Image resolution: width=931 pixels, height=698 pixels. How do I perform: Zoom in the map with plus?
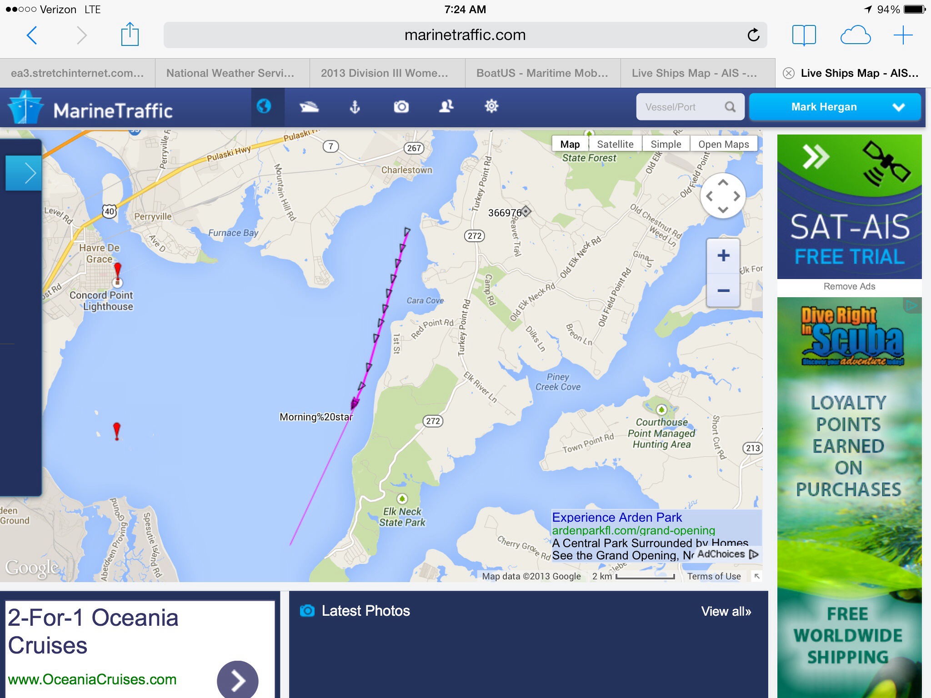pyautogui.click(x=723, y=255)
